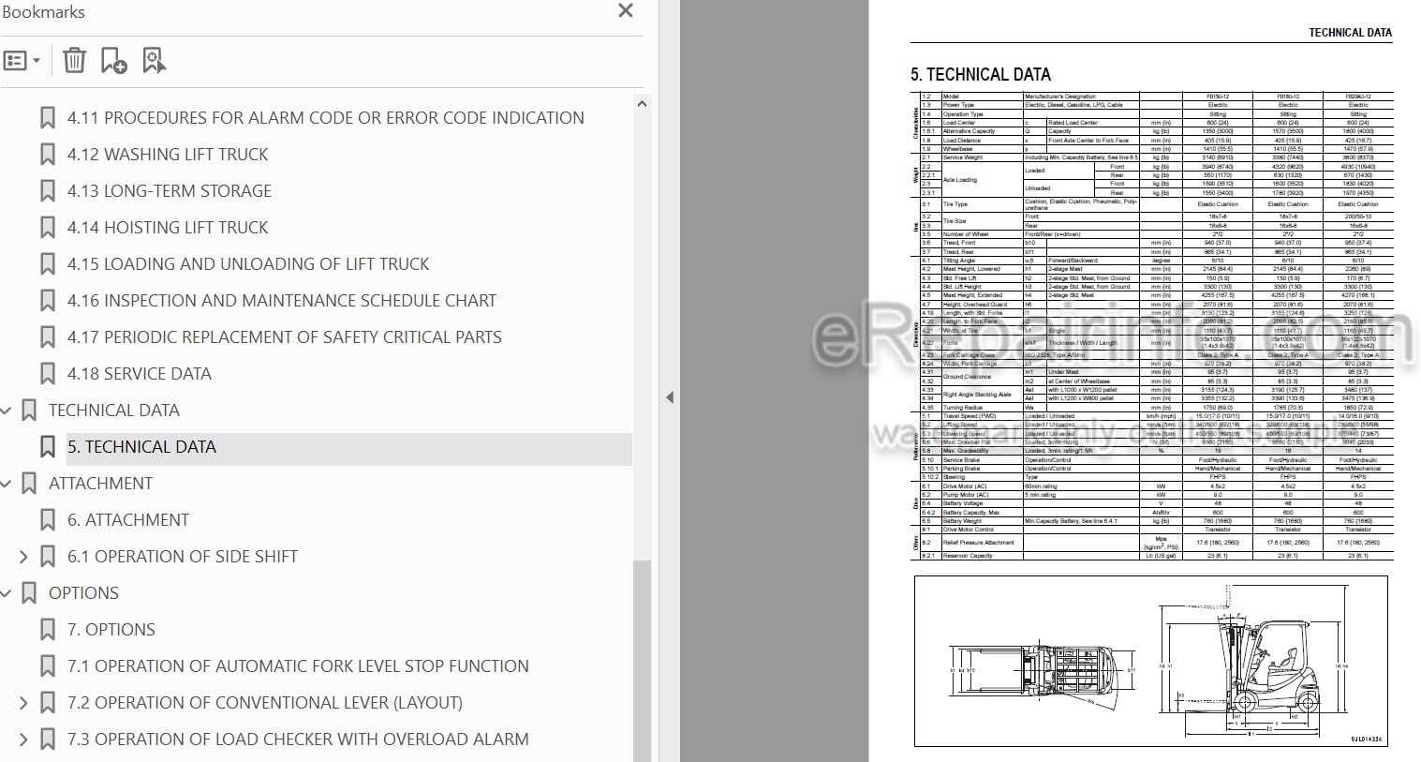Open 7.1 OPERATION OF AUTOMATIC FORK LEVEL STOP
This screenshot has width=1421, height=762.
click(x=298, y=666)
